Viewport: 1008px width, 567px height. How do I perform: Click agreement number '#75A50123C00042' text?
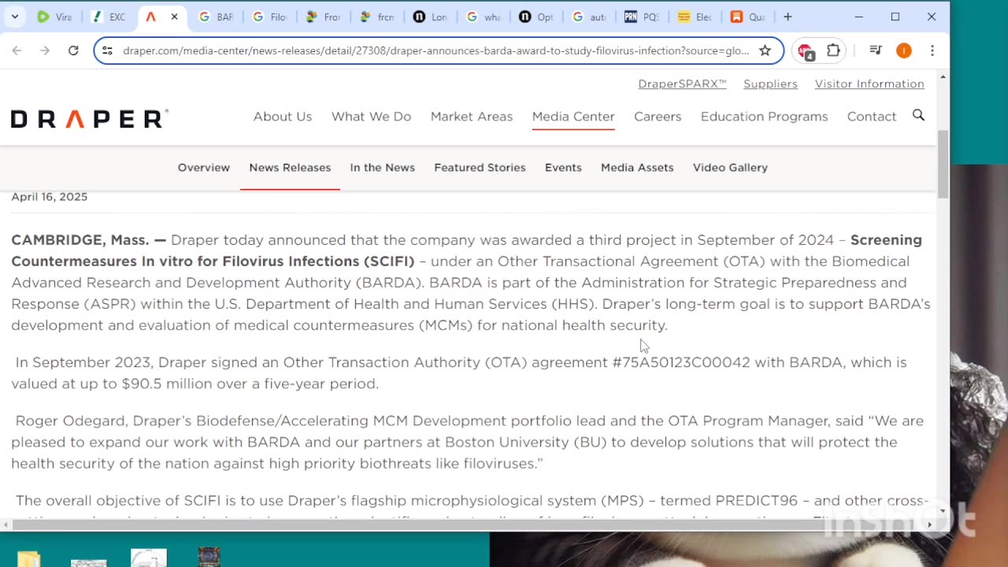click(681, 362)
